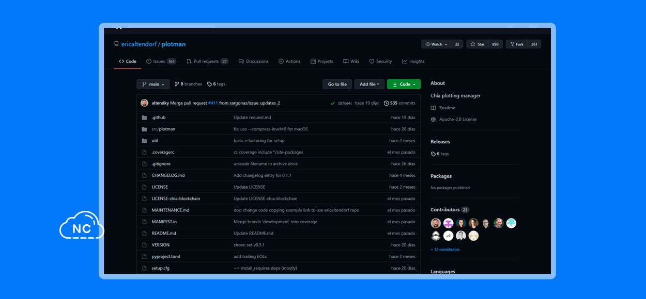Open the .gitignore file
This screenshot has height=299, width=646.
pos(160,164)
